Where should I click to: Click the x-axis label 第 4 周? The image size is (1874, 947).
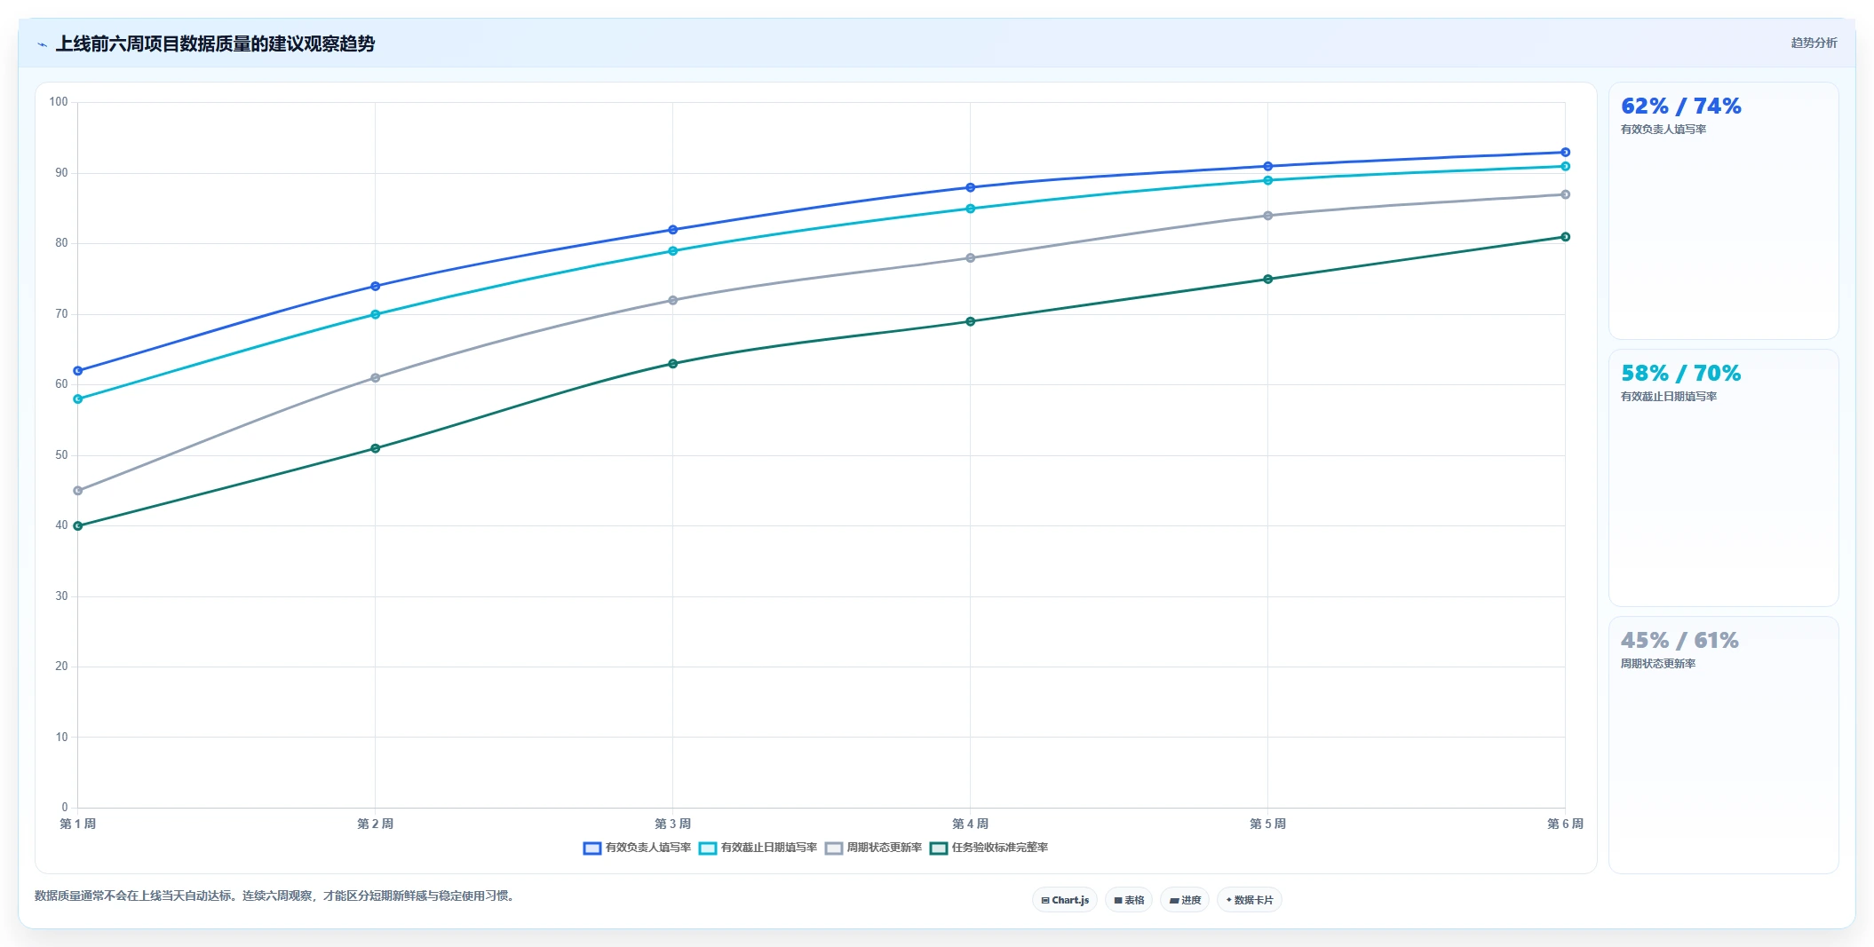point(970,824)
